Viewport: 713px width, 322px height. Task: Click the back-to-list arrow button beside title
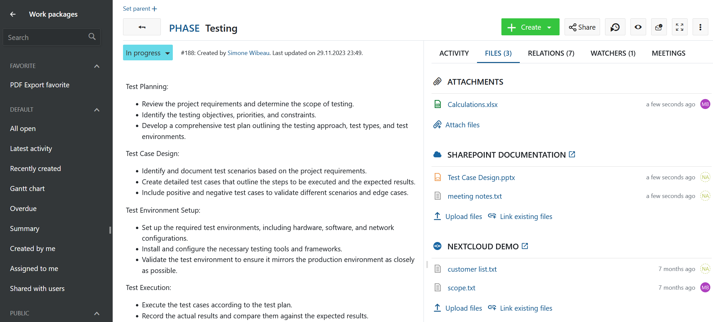[142, 27]
